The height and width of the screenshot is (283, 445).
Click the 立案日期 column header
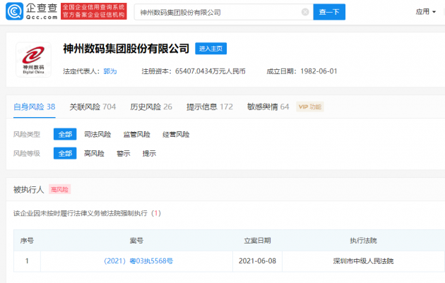pyautogui.click(x=257, y=241)
